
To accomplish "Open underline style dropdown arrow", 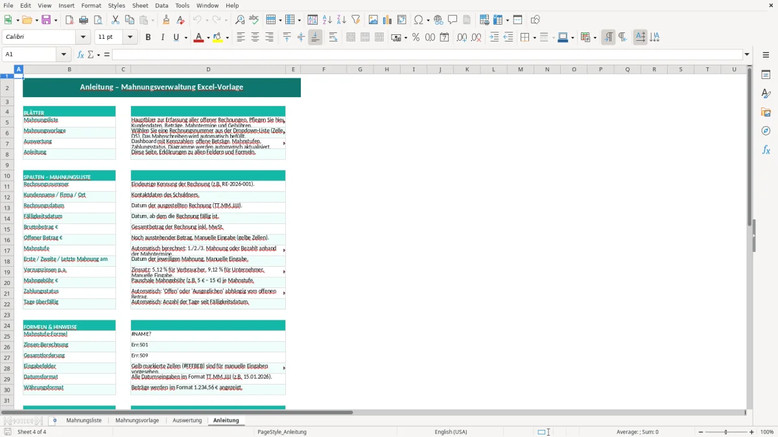I will [185, 38].
